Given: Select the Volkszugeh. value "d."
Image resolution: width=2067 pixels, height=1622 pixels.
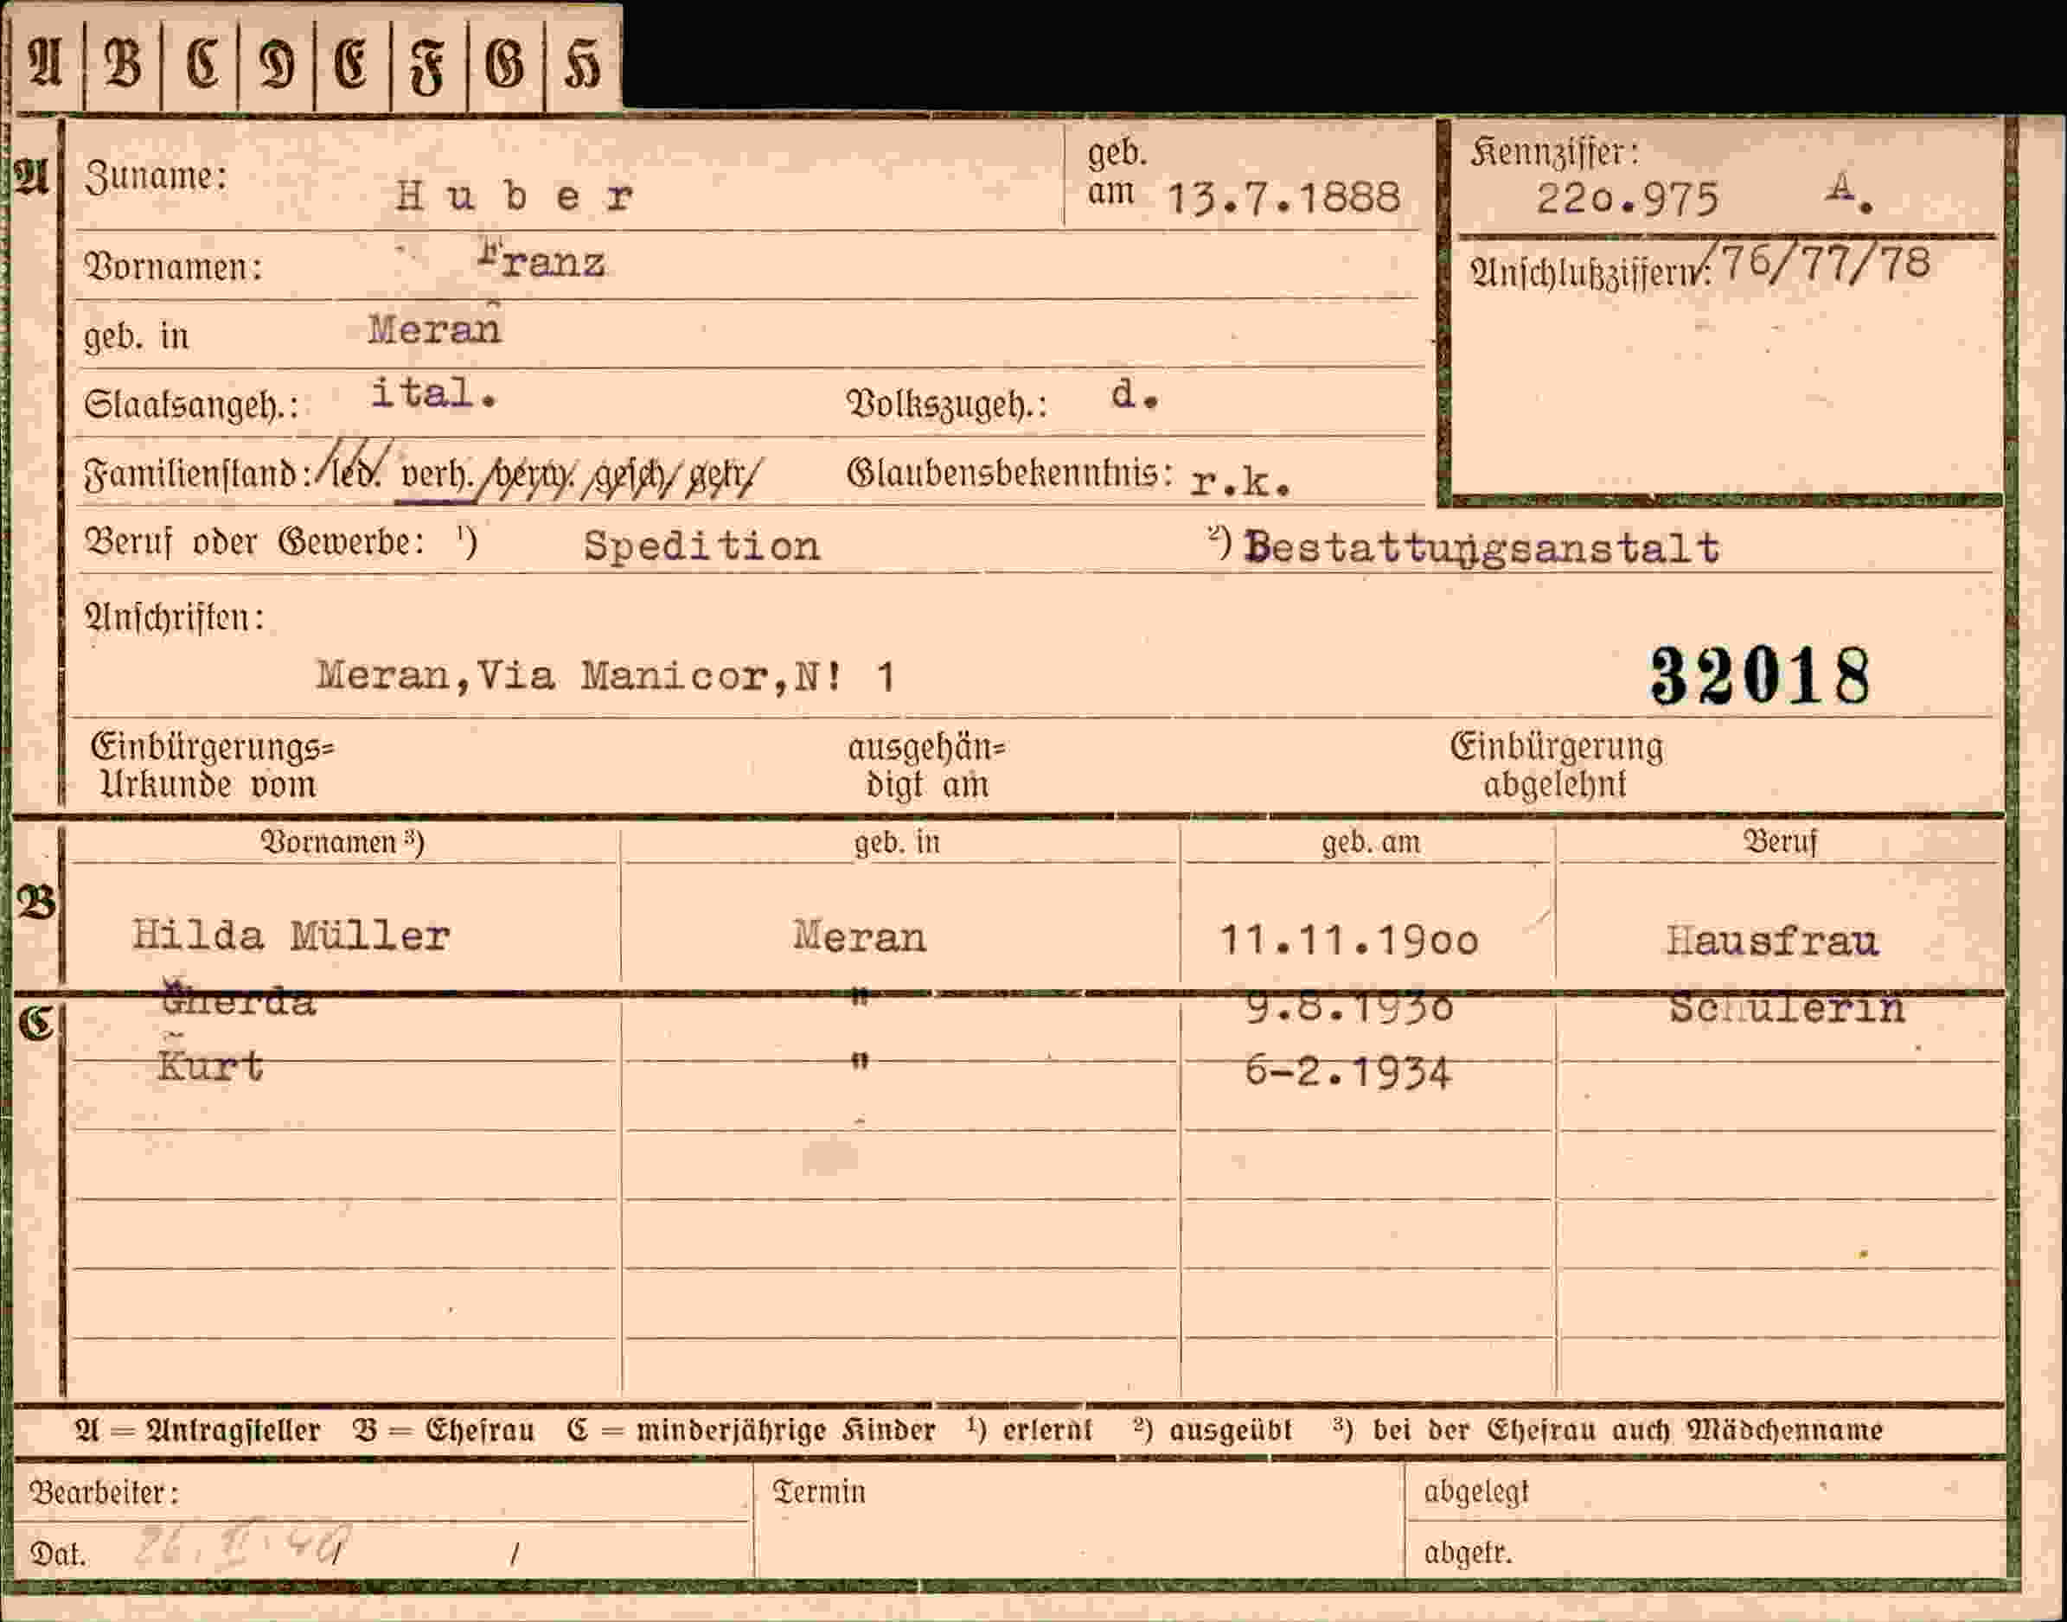Looking at the screenshot, I should [1134, 393].
